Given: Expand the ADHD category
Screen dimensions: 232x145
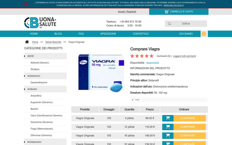Looking at the screenshot, I should coord(45,56).
